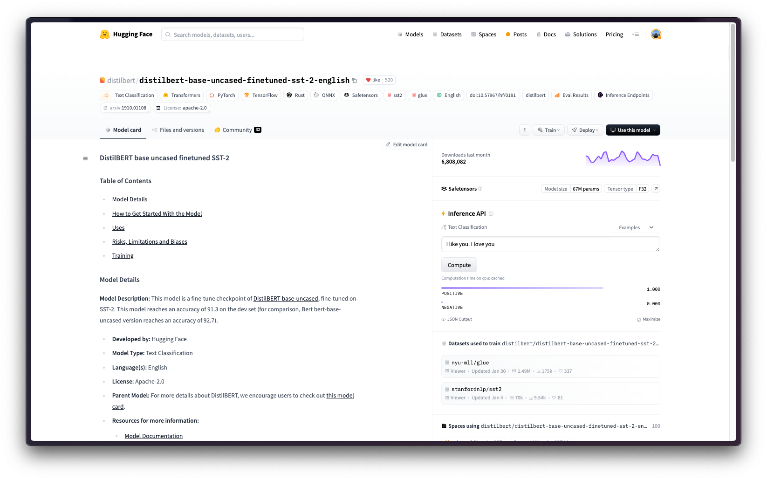This screenshot has width=767, height=480.
Task: Jump to Uses section link
Action: [118, 228]
